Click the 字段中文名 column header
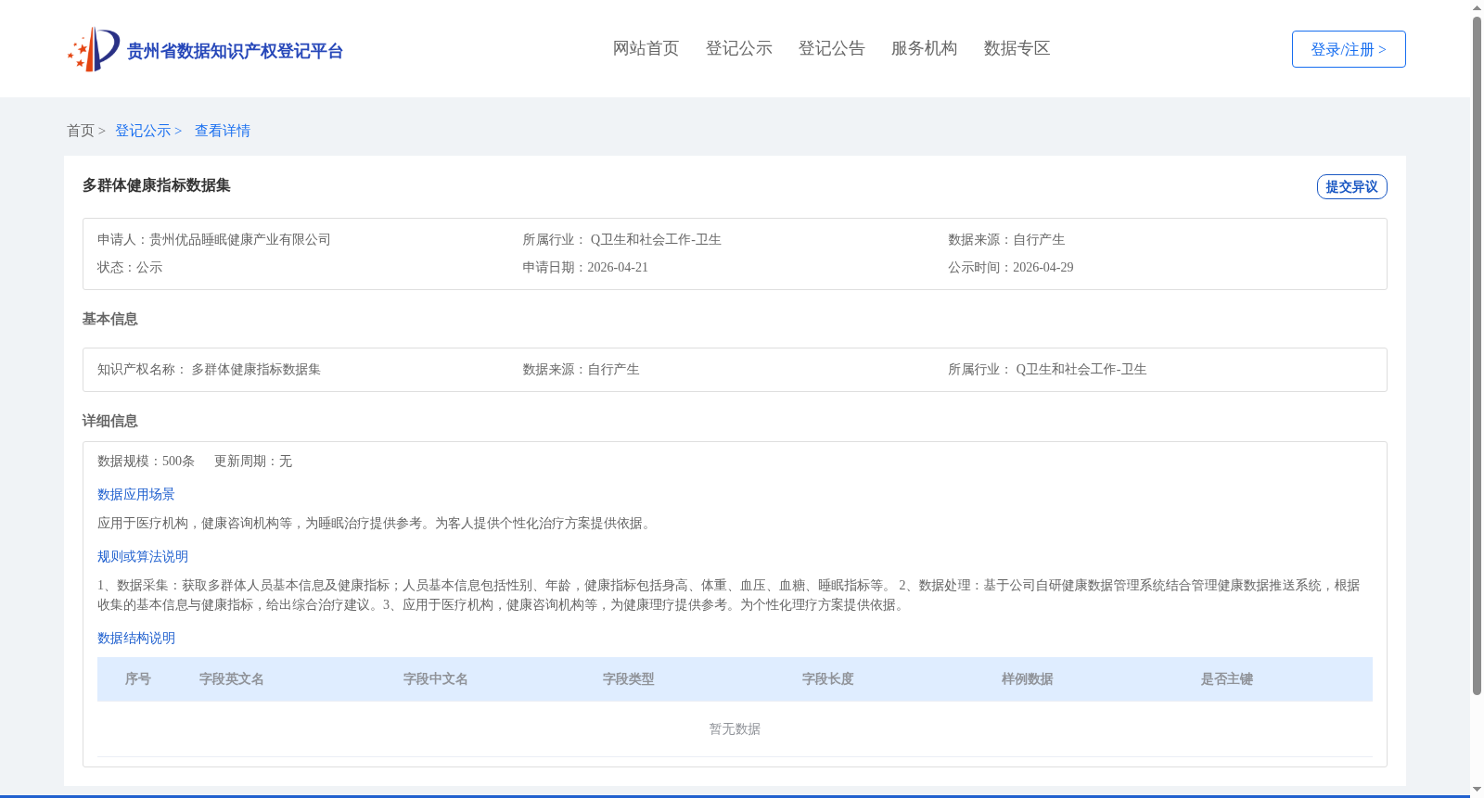Screen dimensions: 1484x798 coord(436,678)
